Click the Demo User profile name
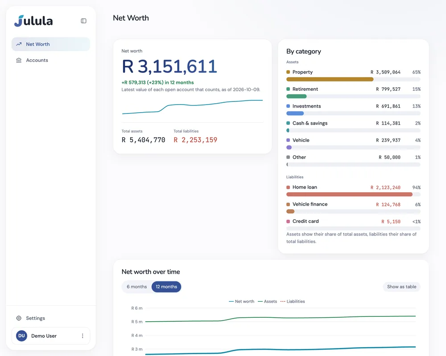This screenshot has height=356, width=446. [x=44, y=336]
